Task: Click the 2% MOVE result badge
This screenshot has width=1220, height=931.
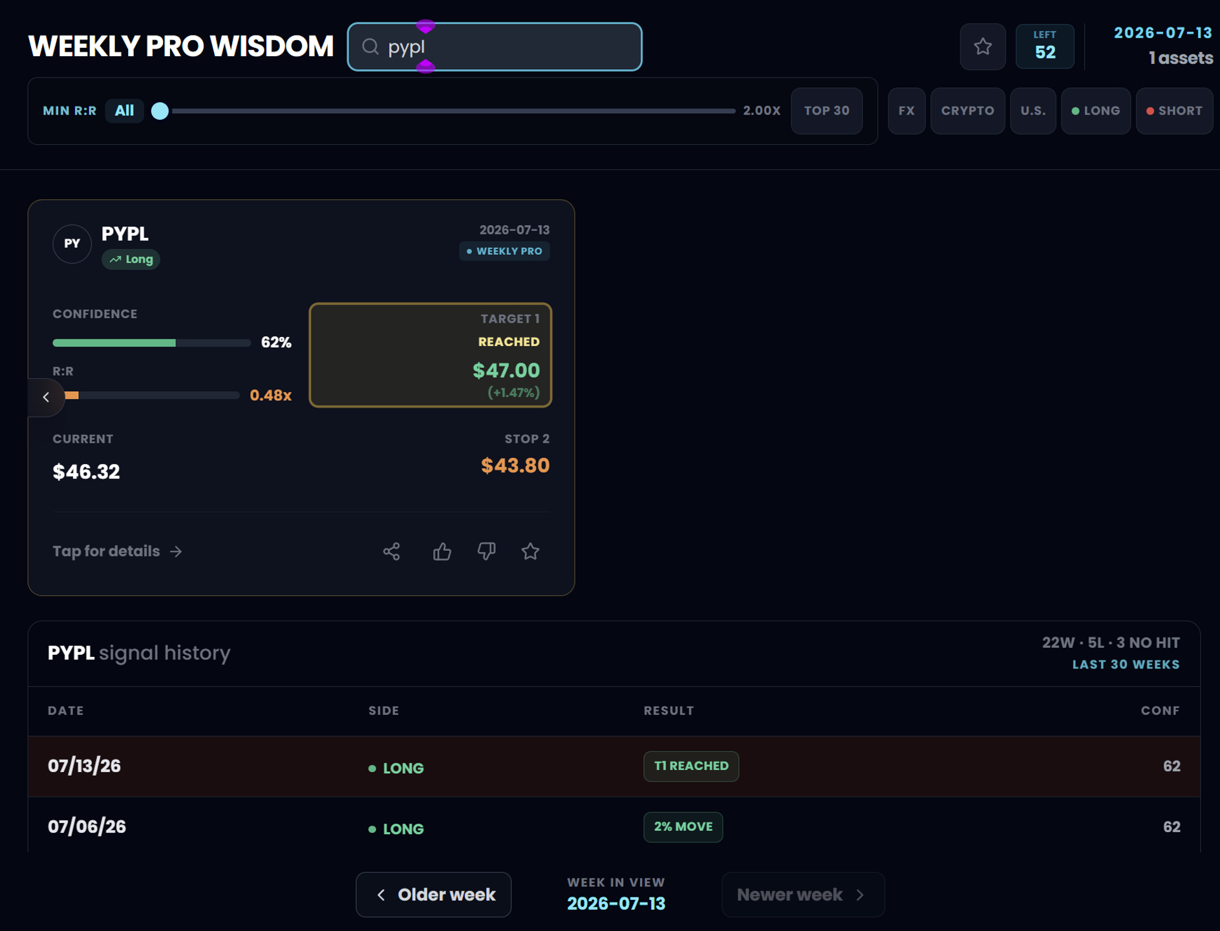Action: point(683,827)
